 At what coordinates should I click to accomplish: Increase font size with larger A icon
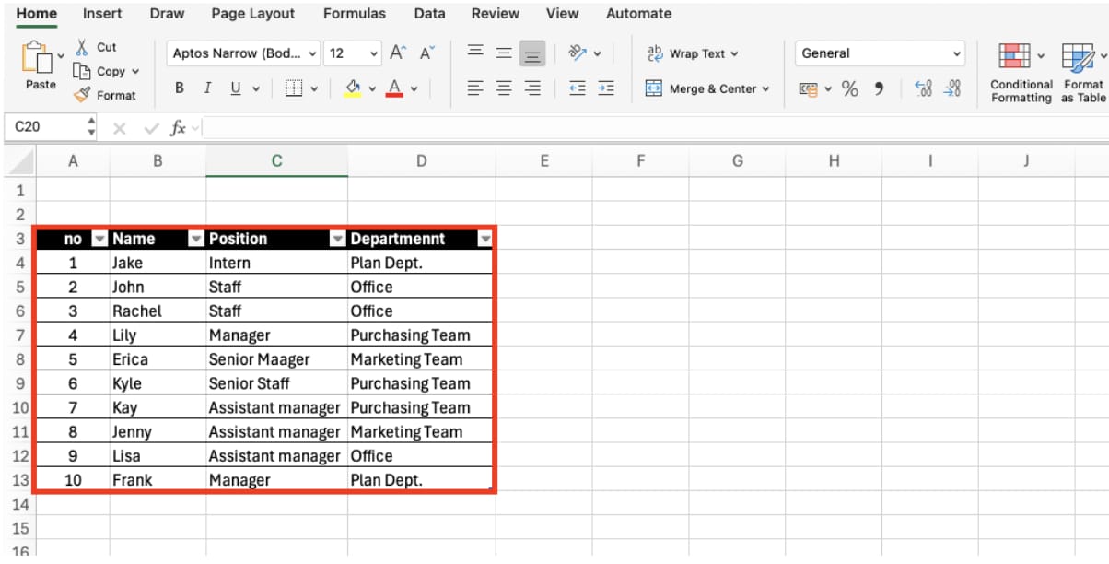click(x=398, y=53)
